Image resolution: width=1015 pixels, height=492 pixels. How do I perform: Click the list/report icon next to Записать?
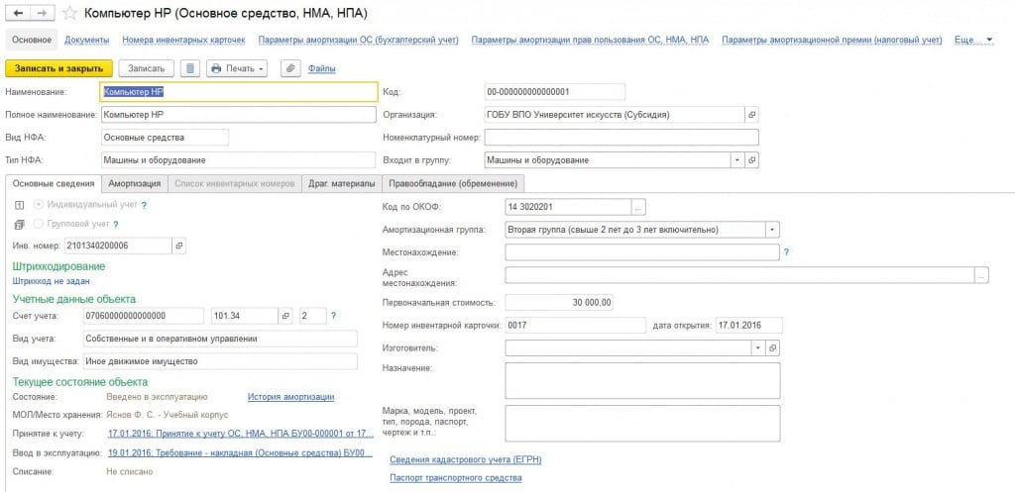(x=191, y=68)
